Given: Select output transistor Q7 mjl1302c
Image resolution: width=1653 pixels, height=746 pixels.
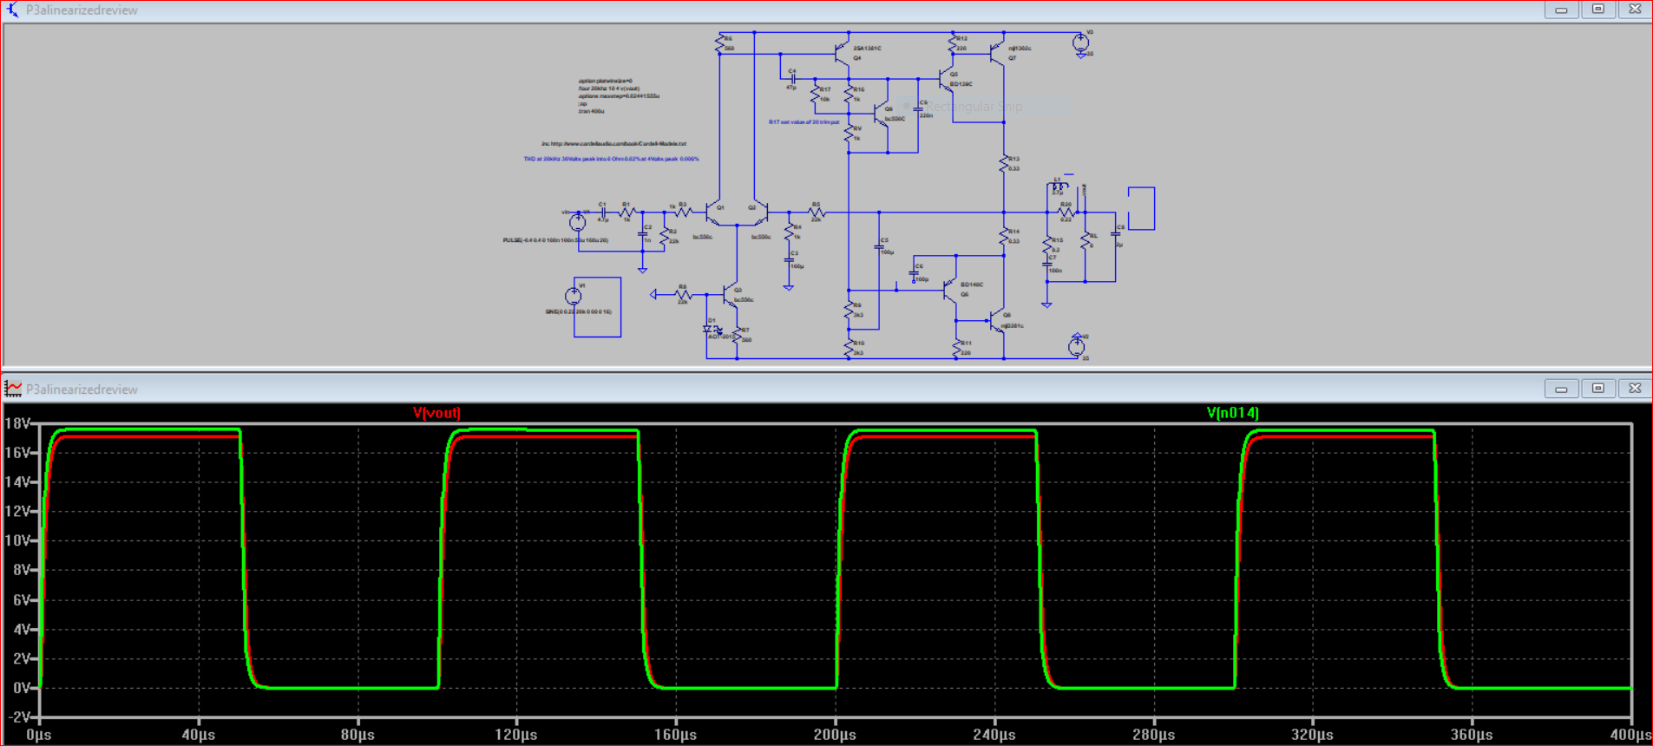Looking at the screenshot, I should point(997,52).
